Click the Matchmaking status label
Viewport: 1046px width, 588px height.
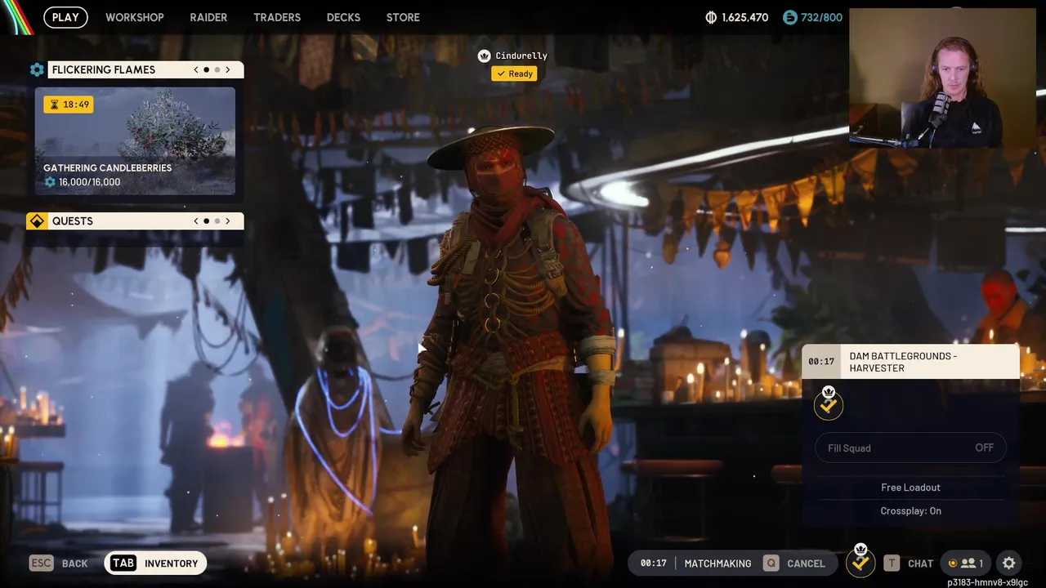pos(717,563)
